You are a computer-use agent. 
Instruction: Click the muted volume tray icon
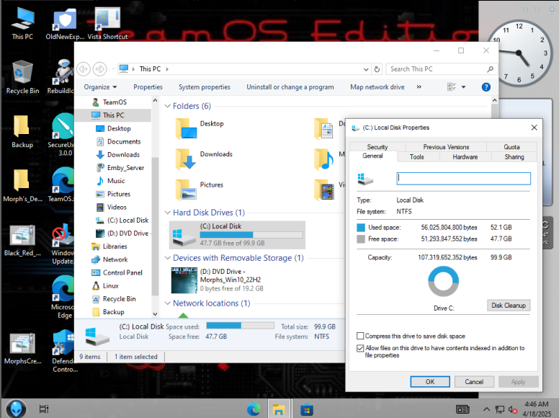(x=512, y=409)
